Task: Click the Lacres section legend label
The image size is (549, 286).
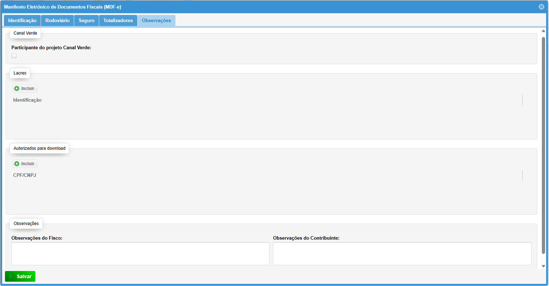Action: pyautogui.click(x=20, y=73)
